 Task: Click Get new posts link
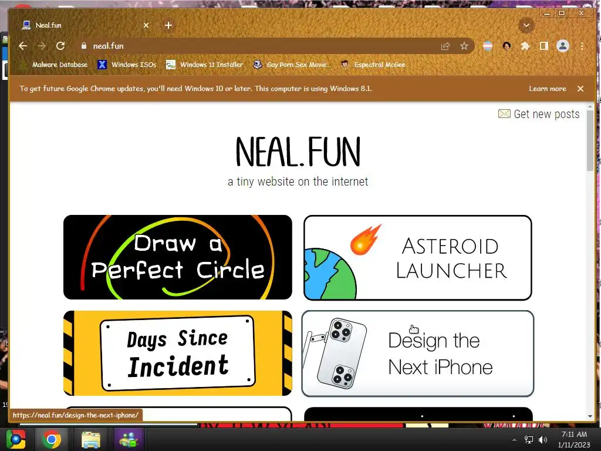pyautogui.click(x=546, y=114)
